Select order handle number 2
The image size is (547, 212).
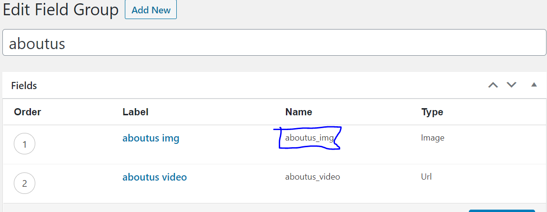(x=24, y=183)
